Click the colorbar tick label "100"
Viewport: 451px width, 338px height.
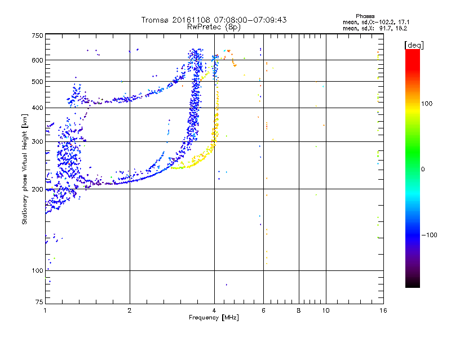[427, 104]
